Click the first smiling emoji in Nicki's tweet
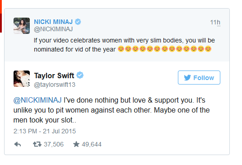Image resolution: width=242 pixels, height=165 pixels. pyautogui.click(x=121, y=49)
